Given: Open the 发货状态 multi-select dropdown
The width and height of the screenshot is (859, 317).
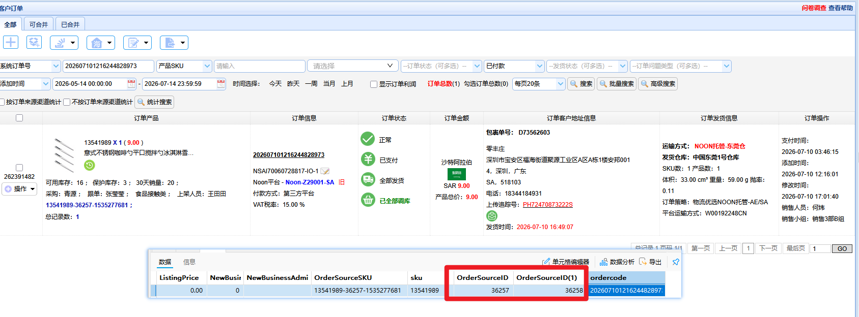Looking at the screenshot, I should (x=587, y=66).
